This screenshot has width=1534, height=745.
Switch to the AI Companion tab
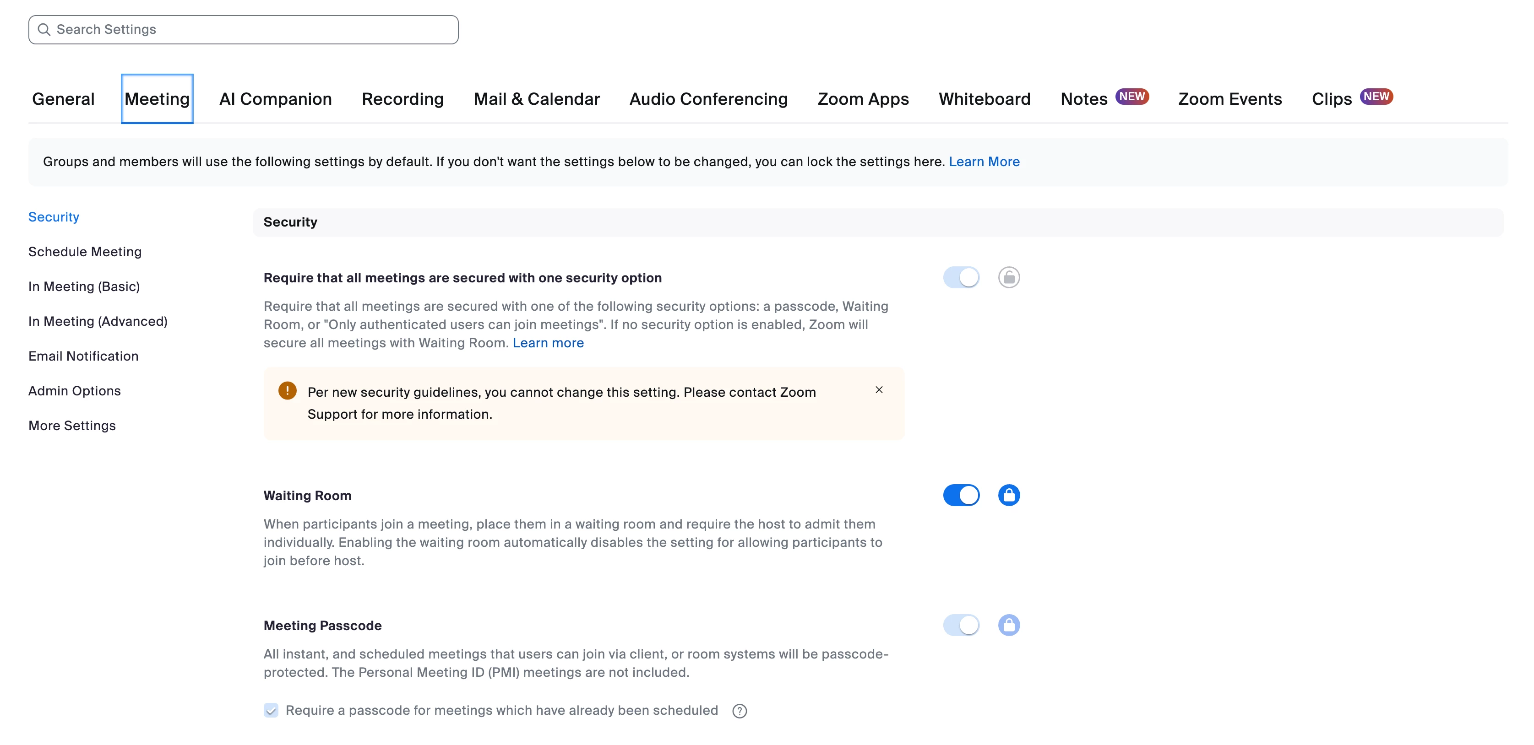(275, 99)
